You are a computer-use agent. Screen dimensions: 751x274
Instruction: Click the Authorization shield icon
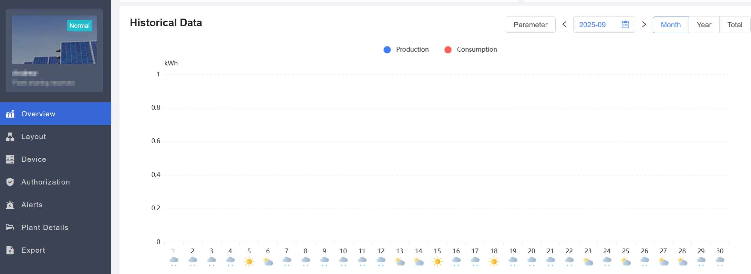pos(10,182)
